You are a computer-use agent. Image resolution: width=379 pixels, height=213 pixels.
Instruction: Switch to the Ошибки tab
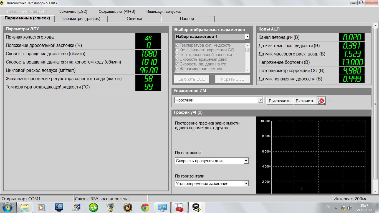point(134,19)
